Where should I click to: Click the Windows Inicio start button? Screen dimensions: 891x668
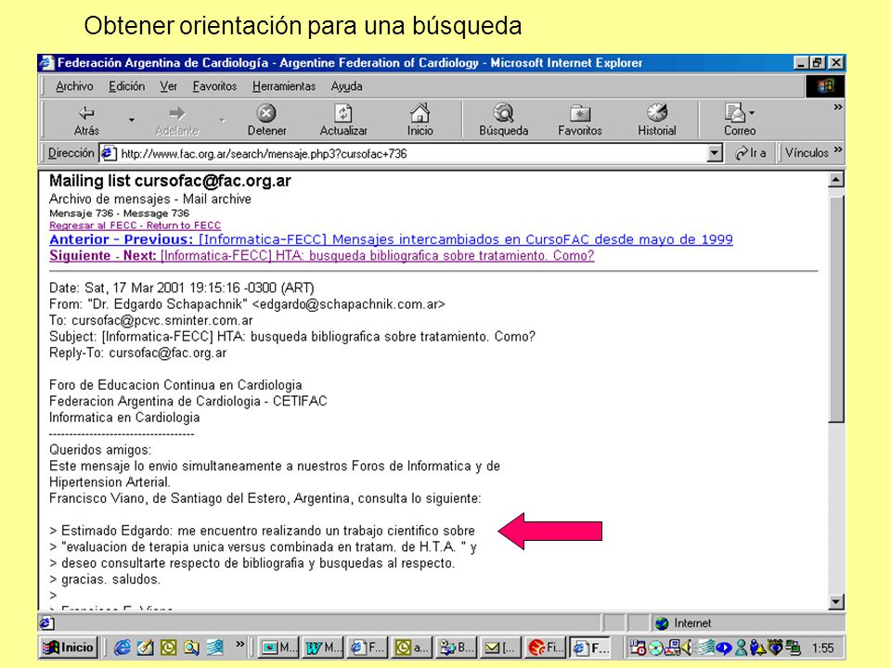click(68, 648)
